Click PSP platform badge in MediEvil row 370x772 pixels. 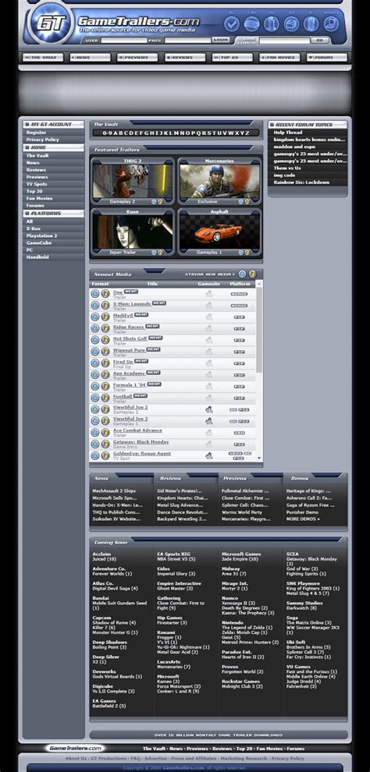pyautogui.click(x=239, y=317)
